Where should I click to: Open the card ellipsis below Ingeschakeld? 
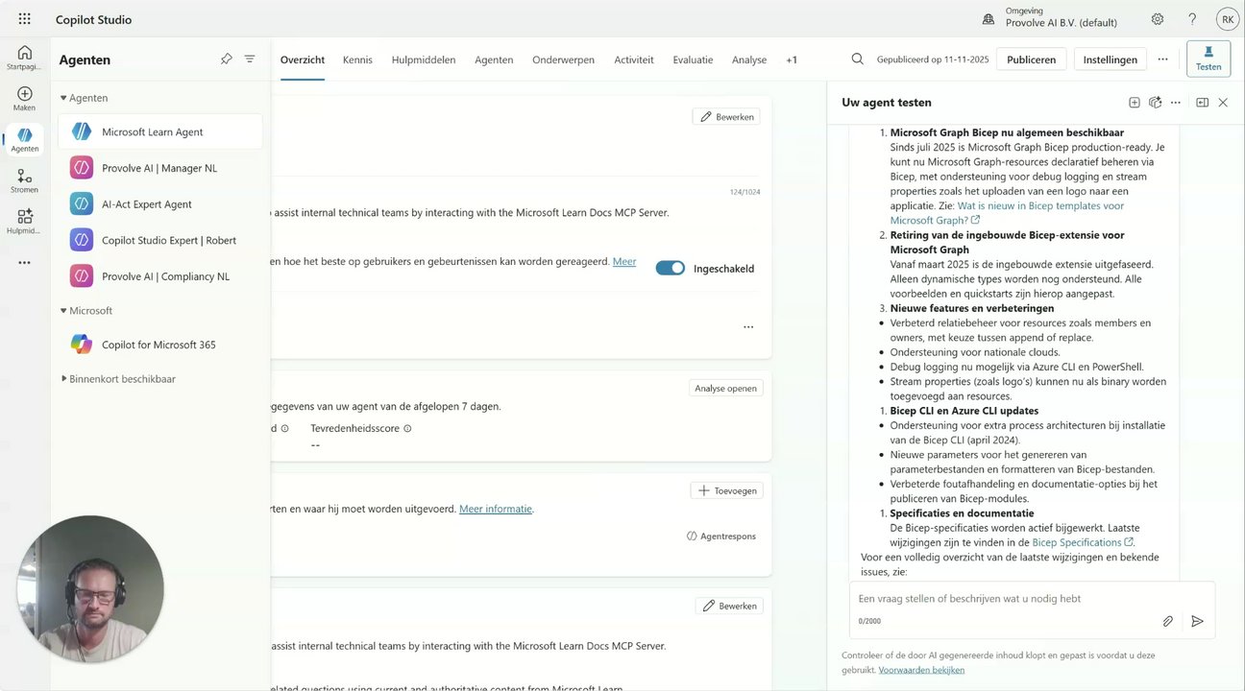pos(748,327)
